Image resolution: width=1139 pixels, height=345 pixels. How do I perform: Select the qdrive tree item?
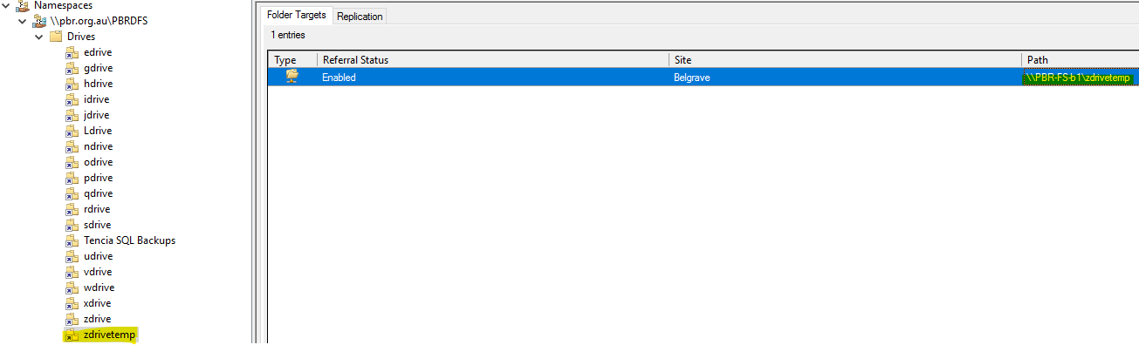point(98,193)
